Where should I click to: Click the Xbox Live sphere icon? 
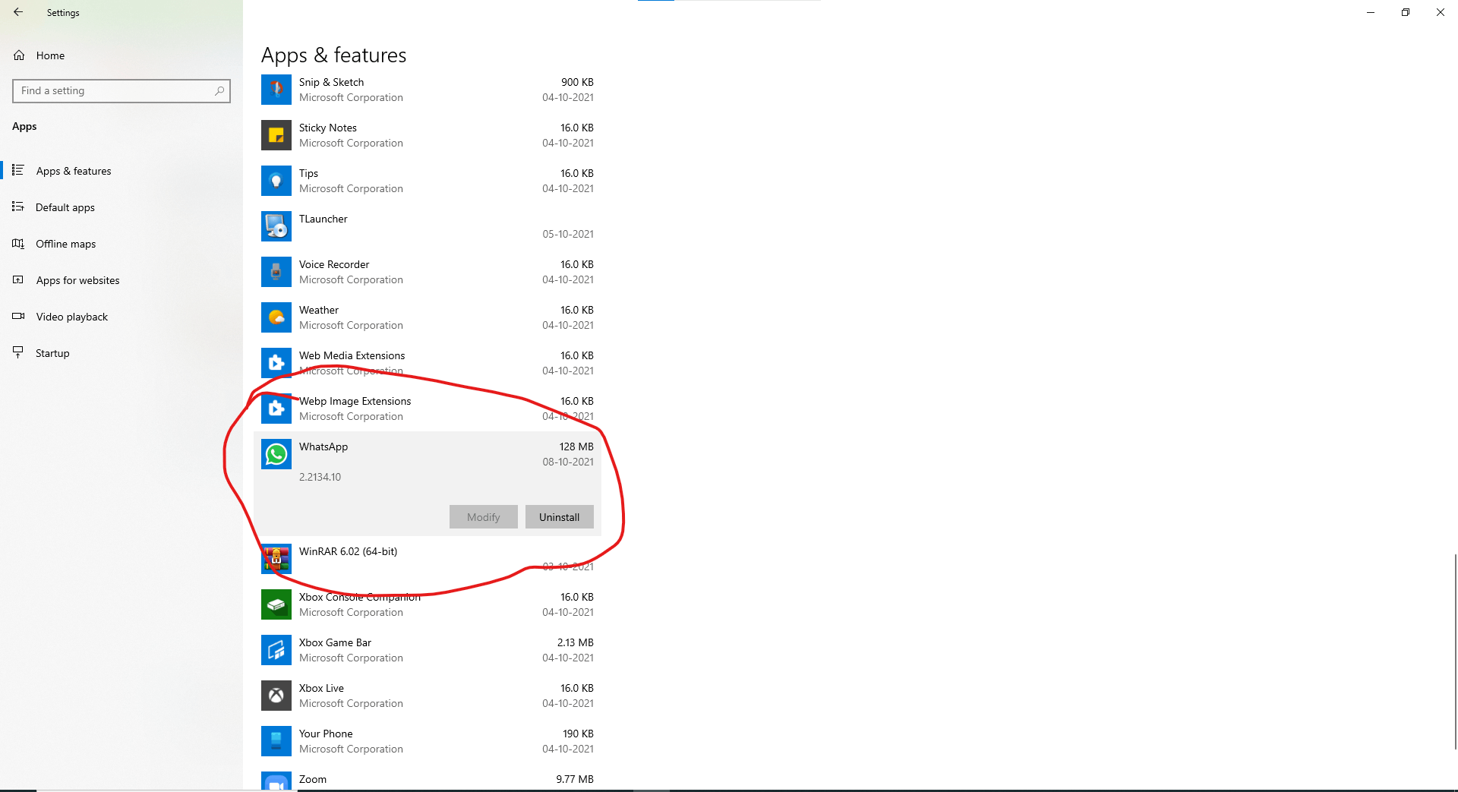point(276,696)
